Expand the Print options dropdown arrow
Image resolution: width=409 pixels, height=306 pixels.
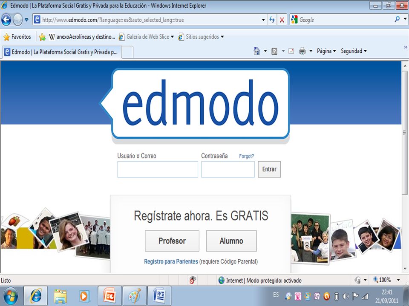pyautogui.click(x=311, y=51)
